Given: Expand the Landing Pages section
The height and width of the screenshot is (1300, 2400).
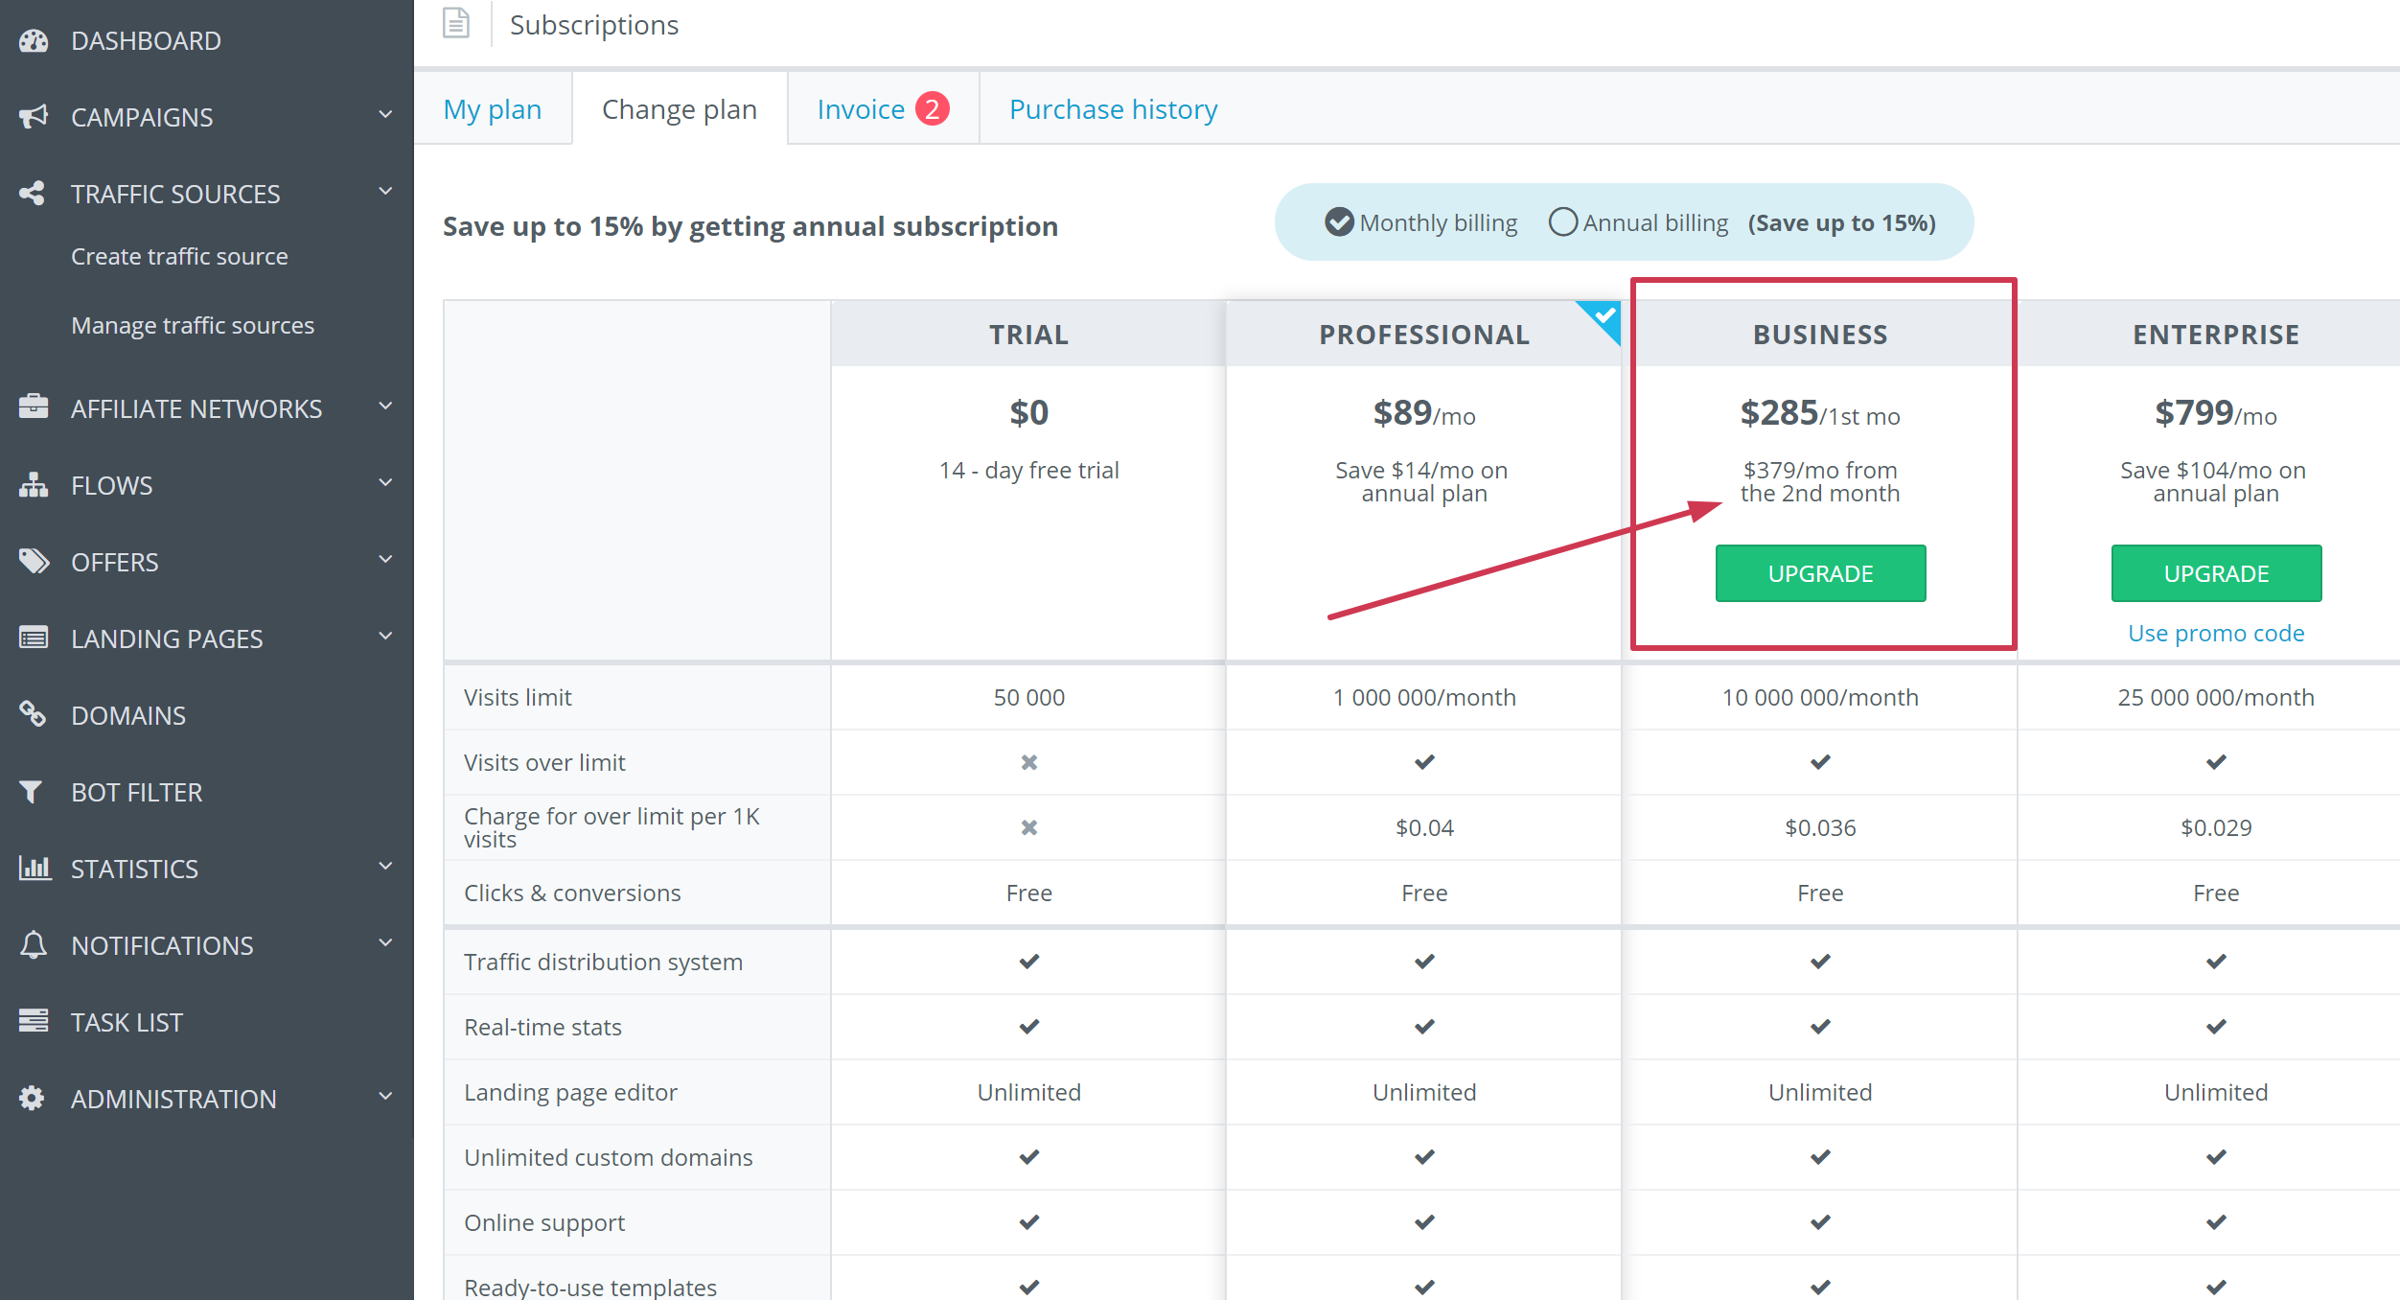Looking at the screenshot, I should [385, 636].
